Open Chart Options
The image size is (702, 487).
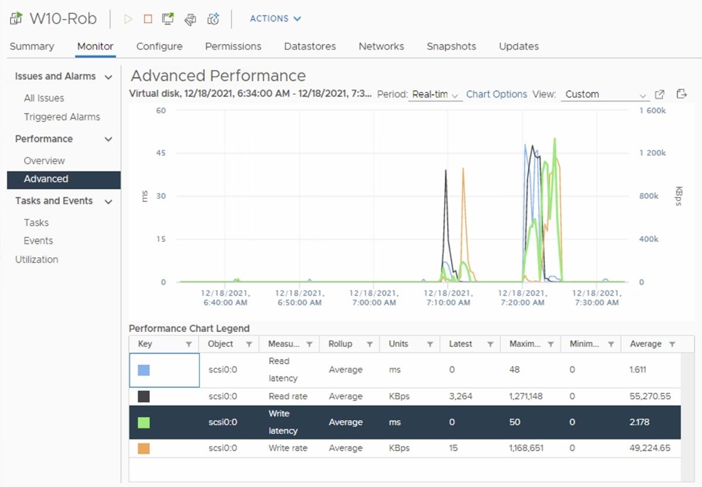[x=496, y=94]
